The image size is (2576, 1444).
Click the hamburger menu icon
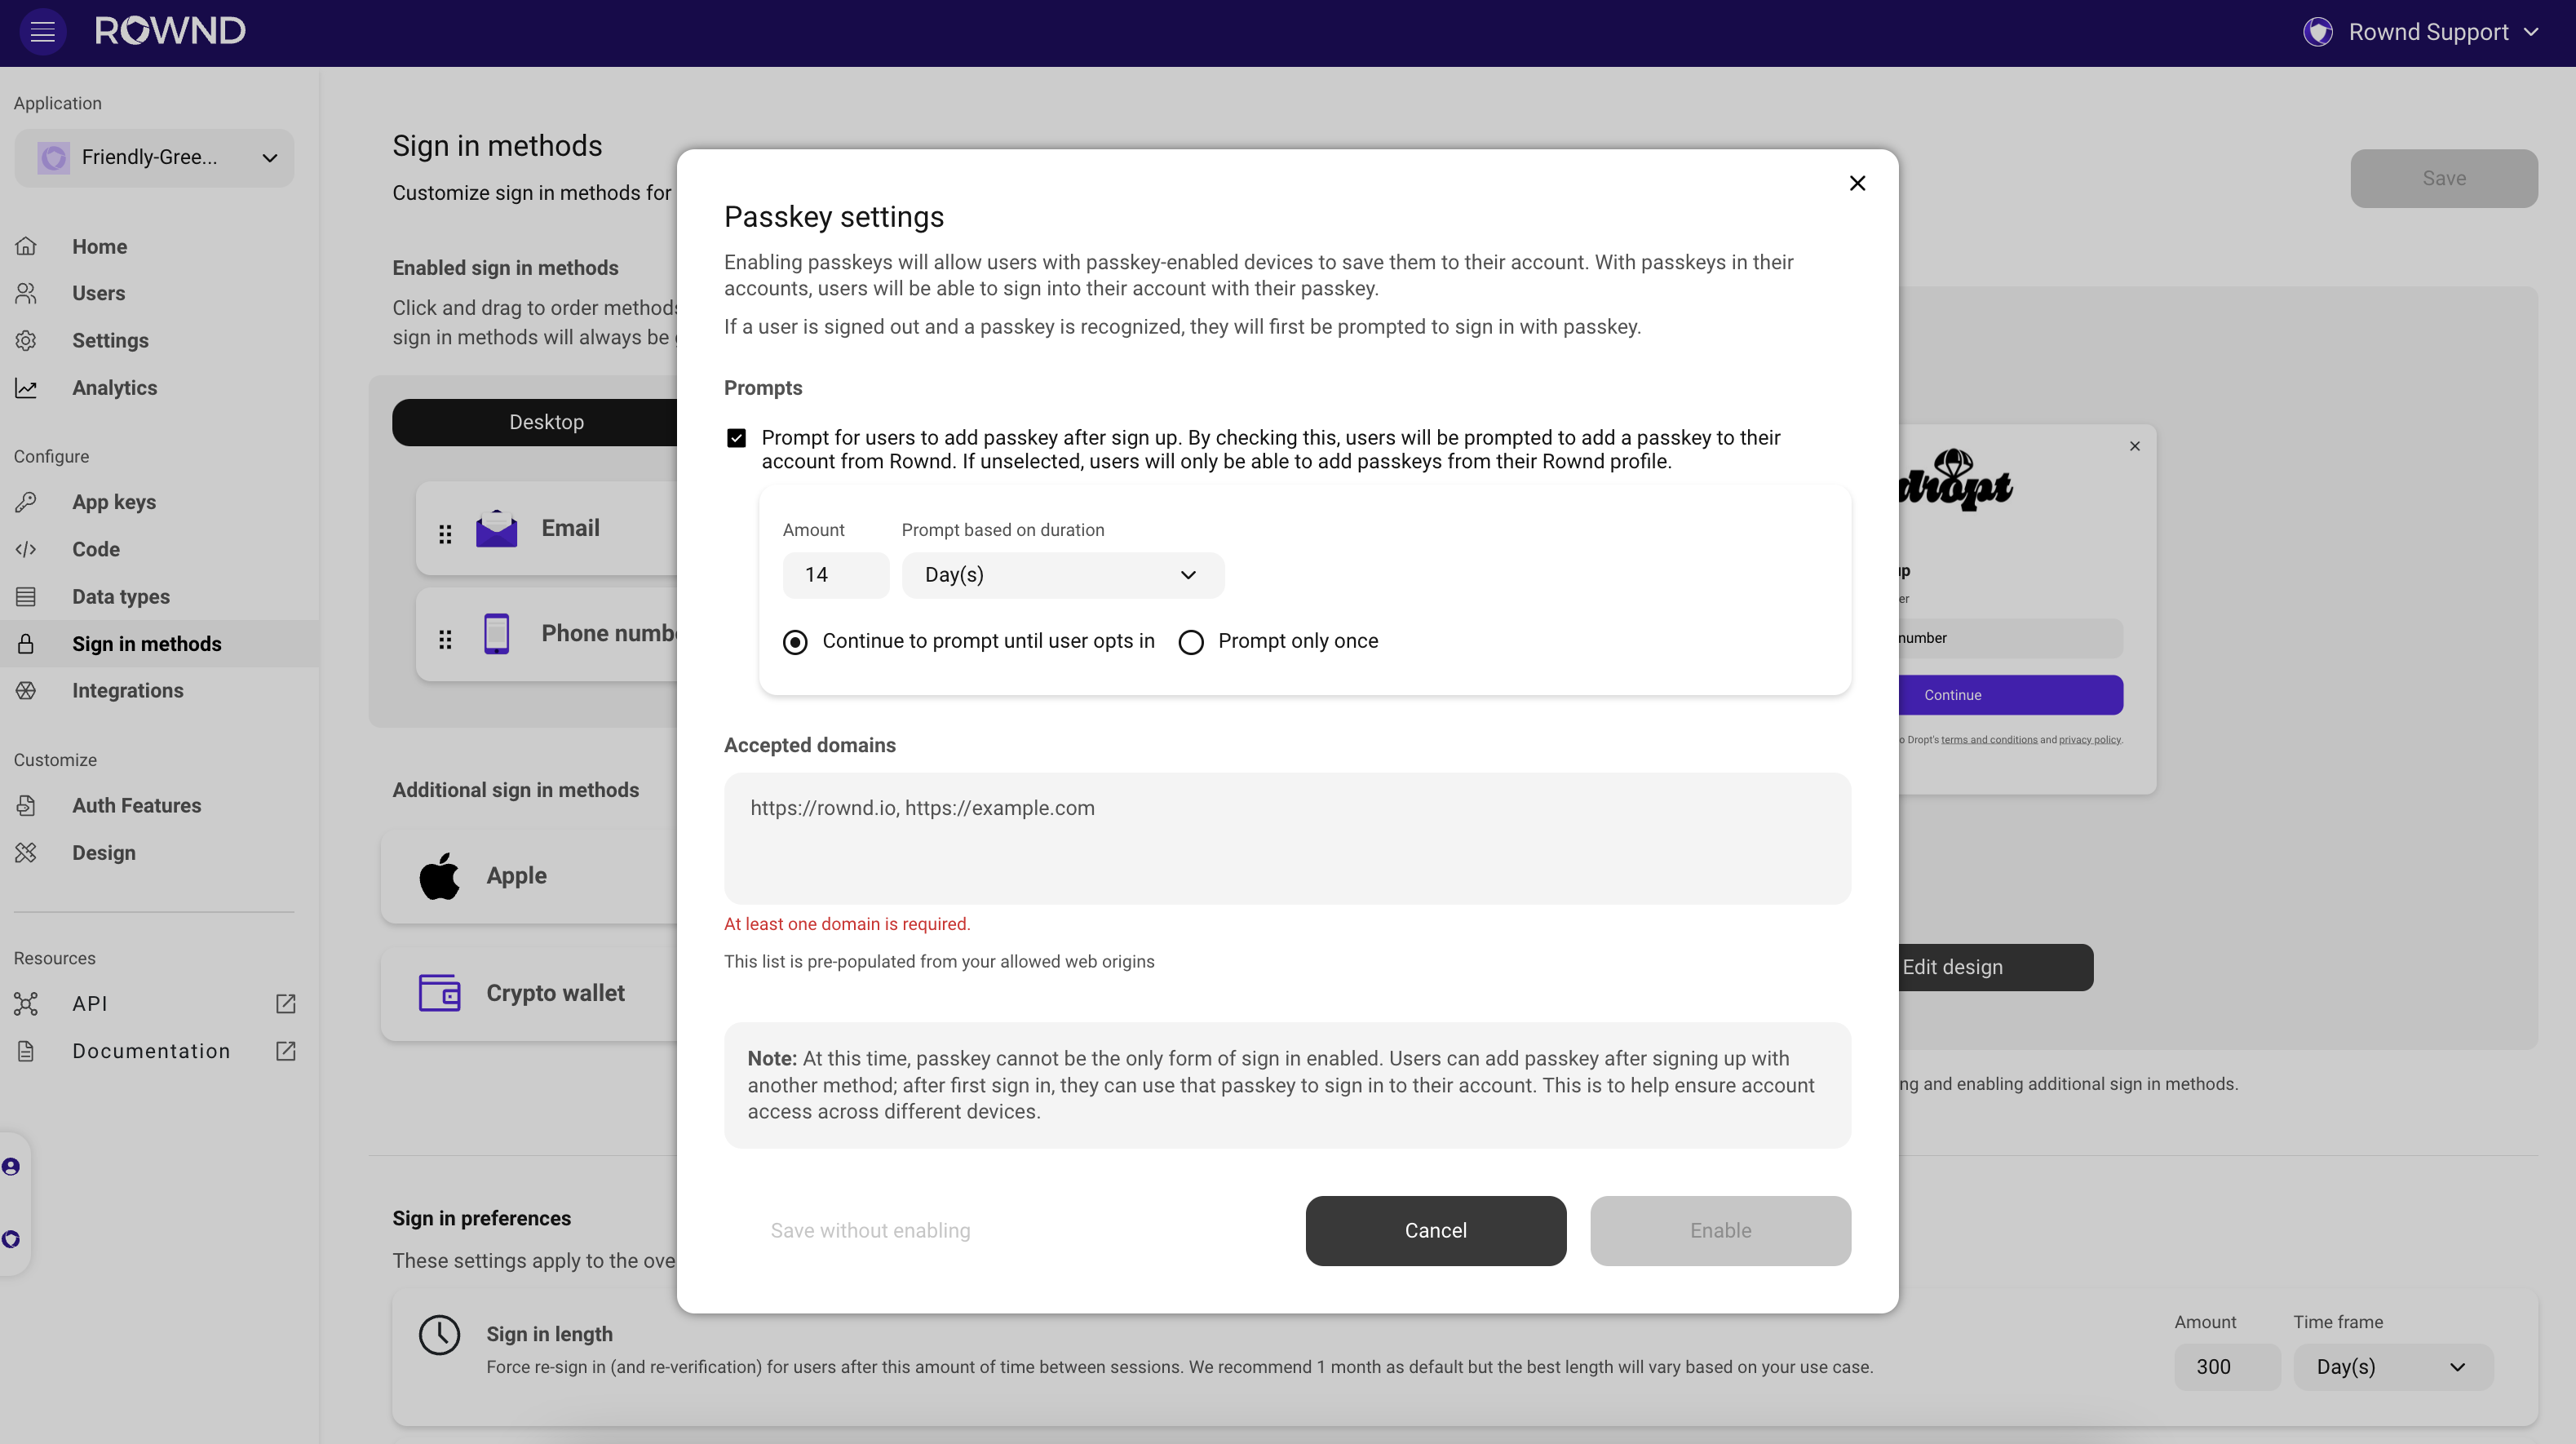coord(42,32)
